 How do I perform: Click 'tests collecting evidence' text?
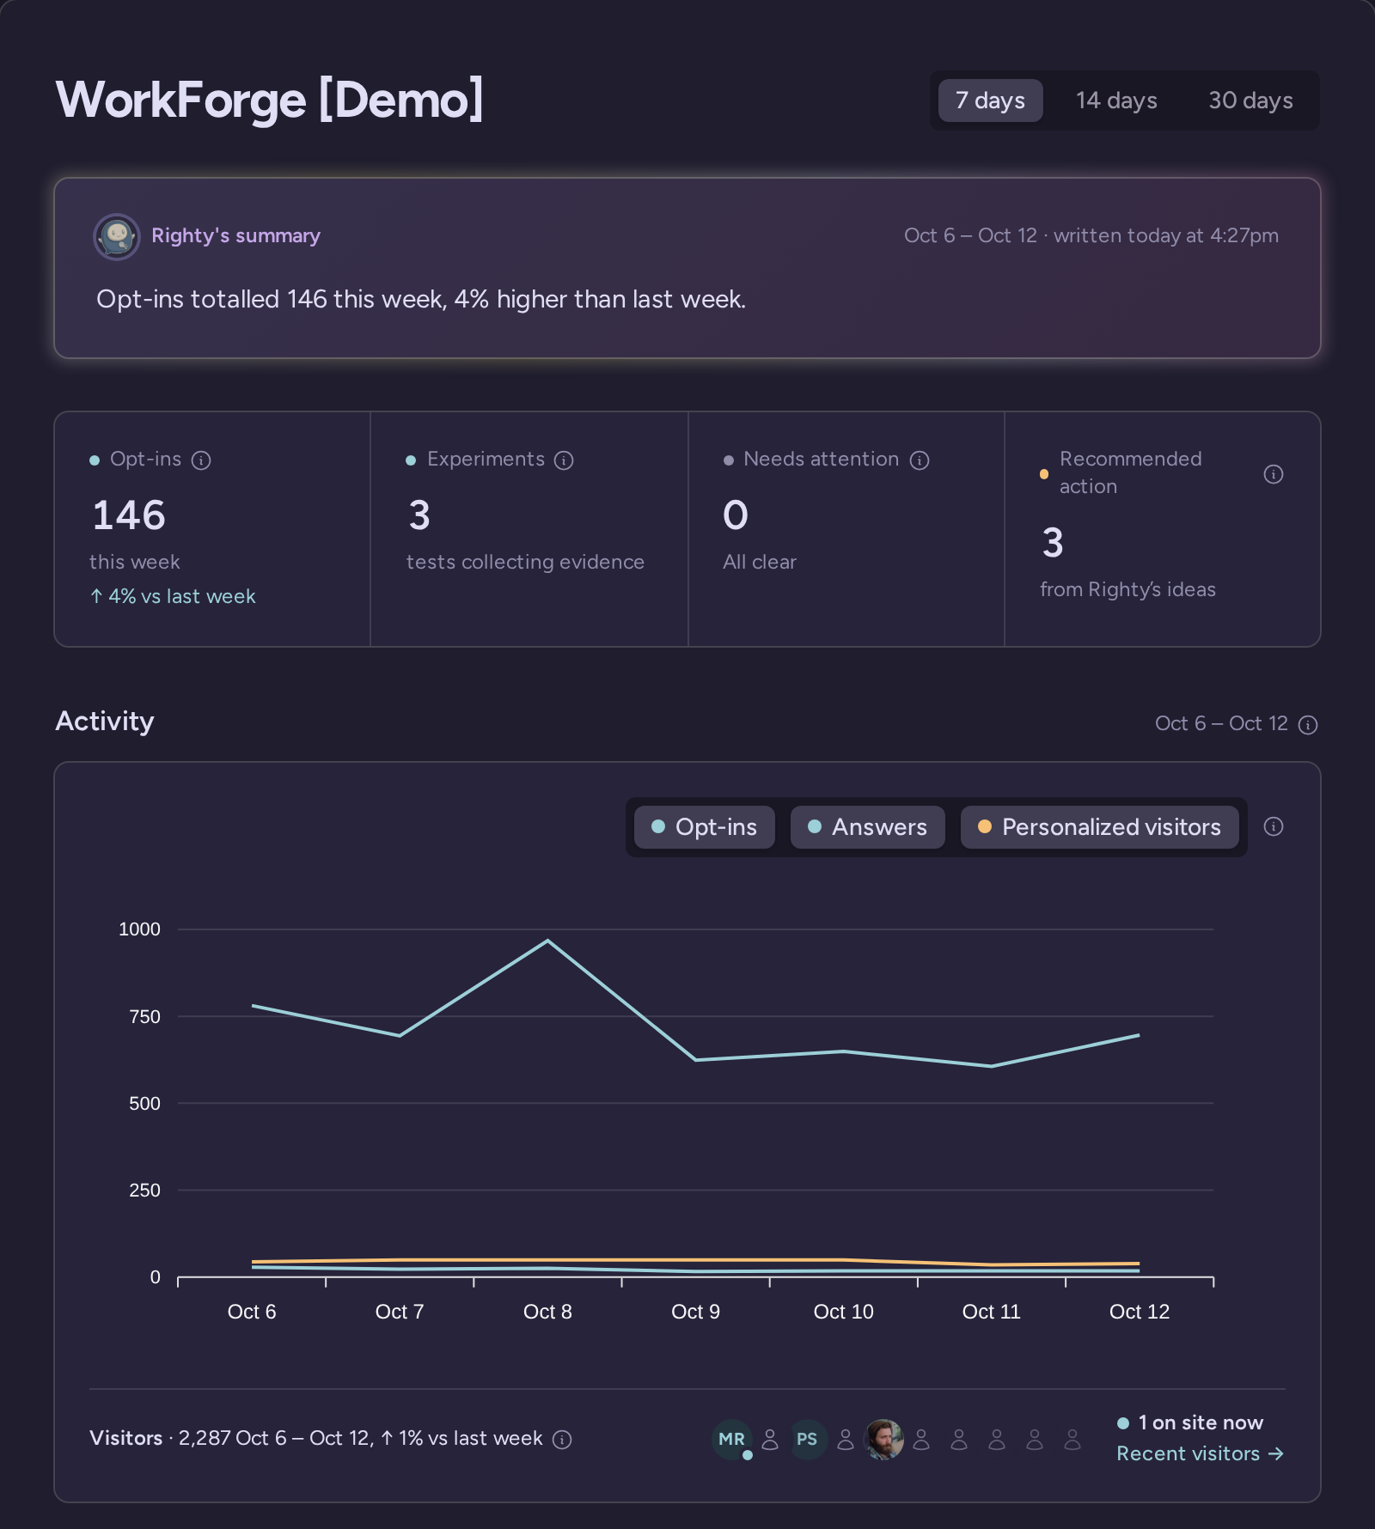pyautogui.click(x=525, y=562)
